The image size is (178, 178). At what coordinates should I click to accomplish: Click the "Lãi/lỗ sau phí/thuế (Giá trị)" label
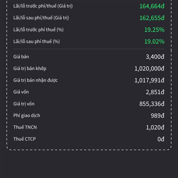tap(41, 18)
